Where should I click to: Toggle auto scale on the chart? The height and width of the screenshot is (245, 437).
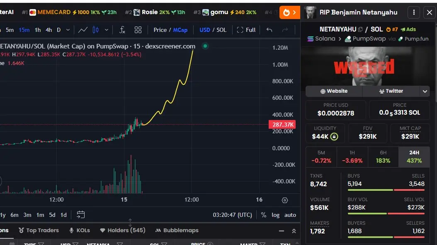[x=290, y=215]
